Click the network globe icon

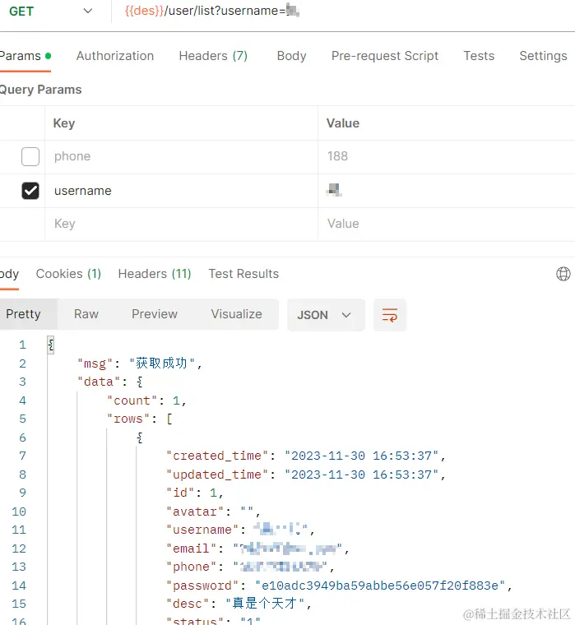tap(563, 274)
